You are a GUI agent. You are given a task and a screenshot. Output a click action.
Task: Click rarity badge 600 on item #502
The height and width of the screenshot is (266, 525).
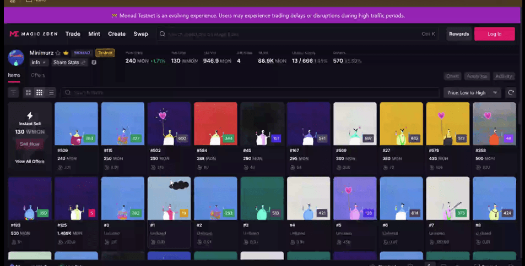click(x=182, y=138)
